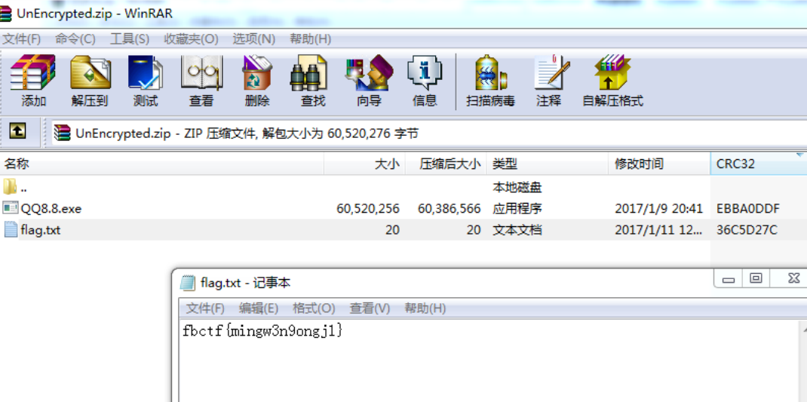Open WinRAR 命令(C) menu
This screenshot has width=807, height=402.
75,38
